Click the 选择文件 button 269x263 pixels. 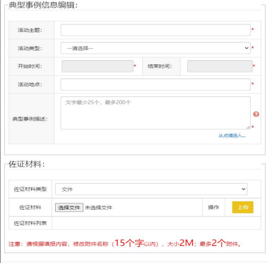click(x=69, y=207)
